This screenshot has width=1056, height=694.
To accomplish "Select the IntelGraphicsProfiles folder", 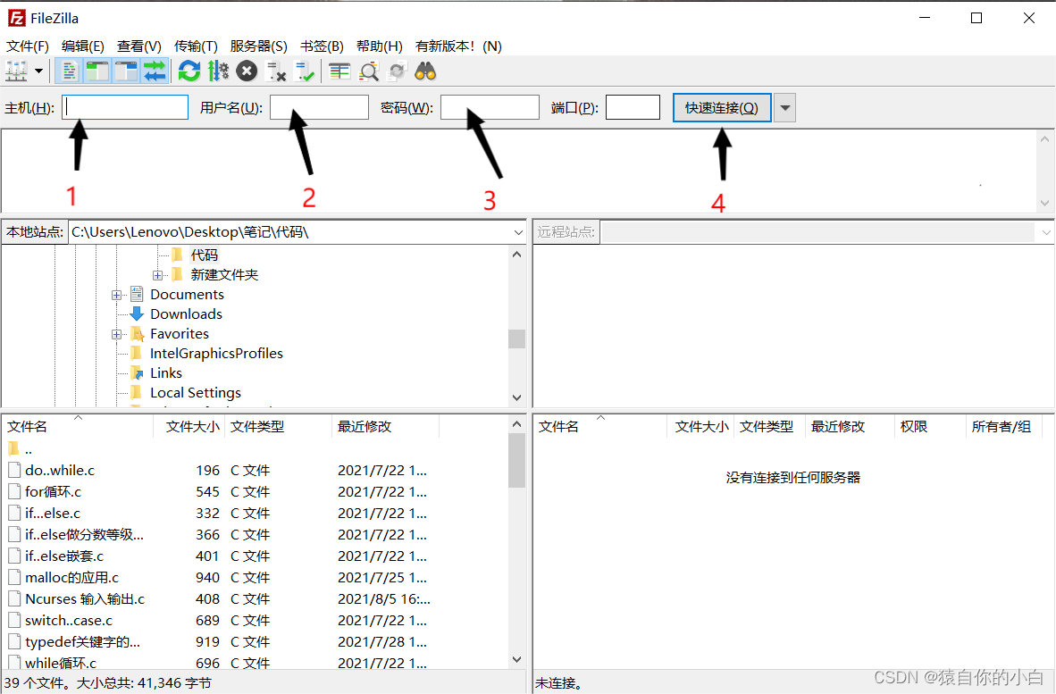I will (x=216, y=354).
